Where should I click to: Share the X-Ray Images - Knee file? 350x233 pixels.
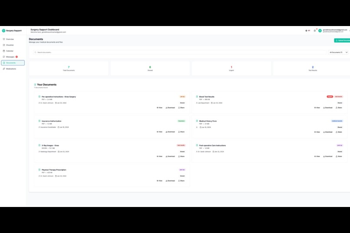tap(181, 157)
